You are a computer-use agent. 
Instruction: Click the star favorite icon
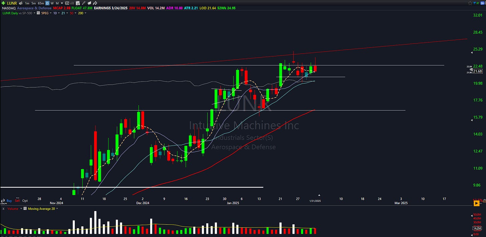(x=470, y=3)
